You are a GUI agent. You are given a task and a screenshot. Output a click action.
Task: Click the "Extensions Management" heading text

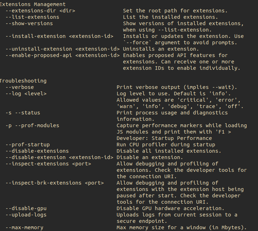pyautogui.click(x=33, y=4)
